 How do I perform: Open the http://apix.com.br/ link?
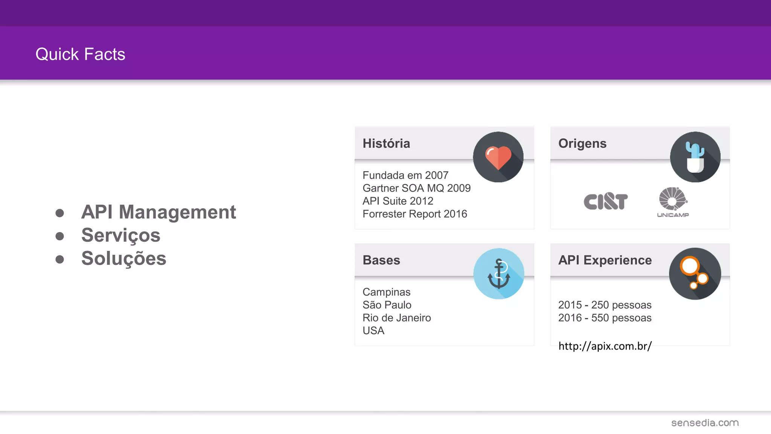click(x=605, y=346)
